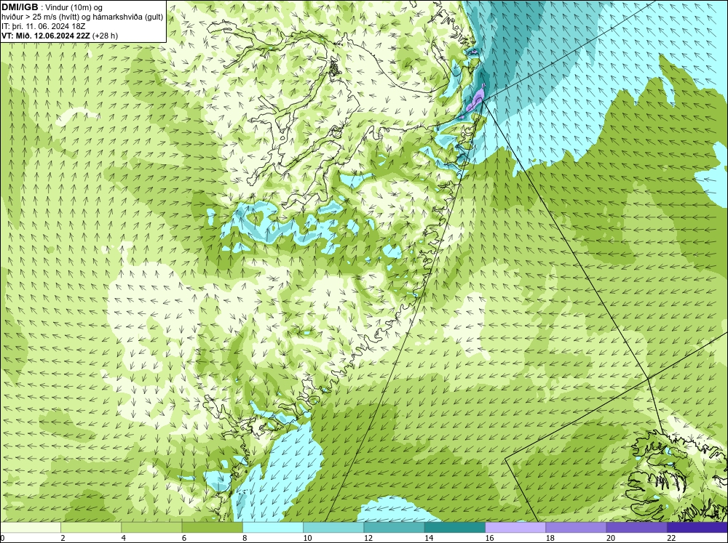Click the "(+28 h)" forecast offset text

106,36
